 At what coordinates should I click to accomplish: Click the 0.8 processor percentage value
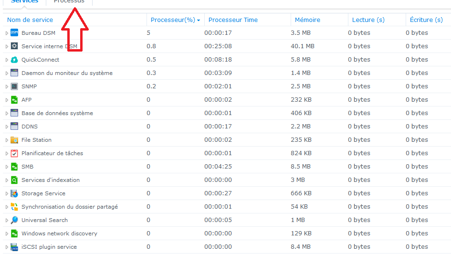(x=151, y=46)
